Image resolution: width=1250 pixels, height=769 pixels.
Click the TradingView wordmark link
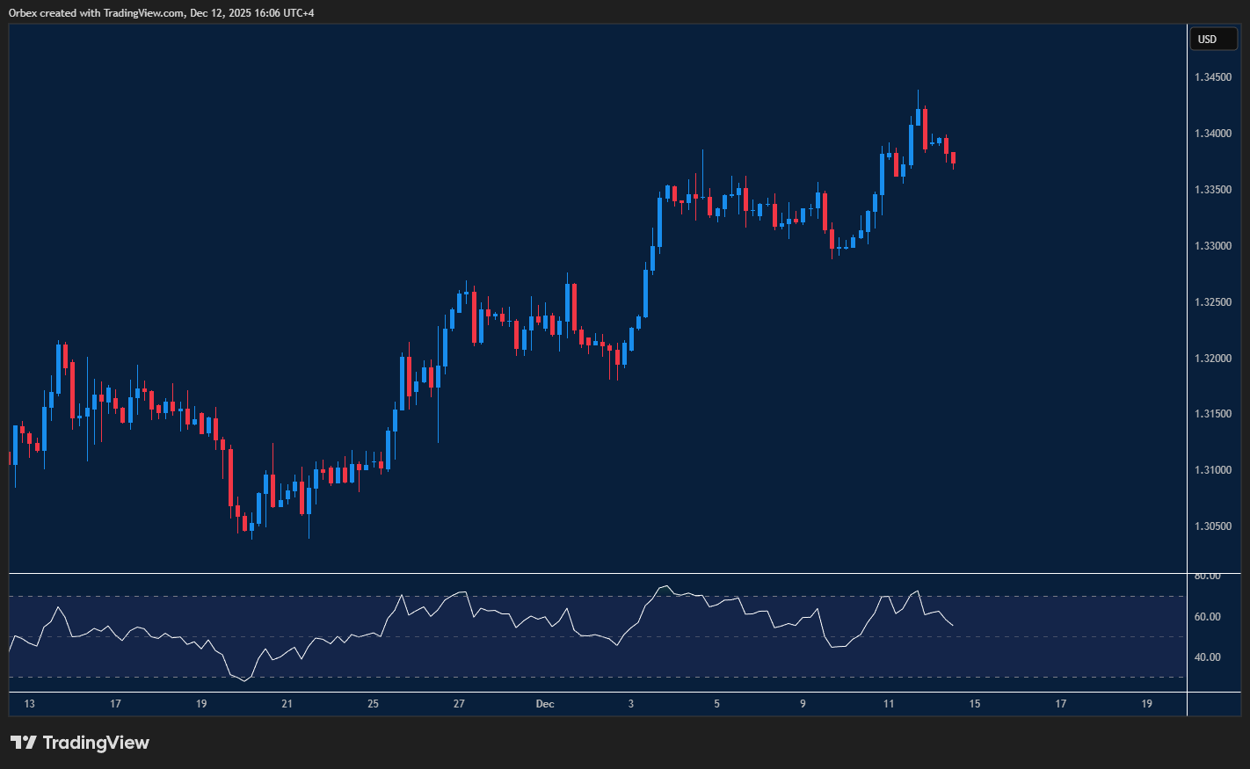point(95,743)
